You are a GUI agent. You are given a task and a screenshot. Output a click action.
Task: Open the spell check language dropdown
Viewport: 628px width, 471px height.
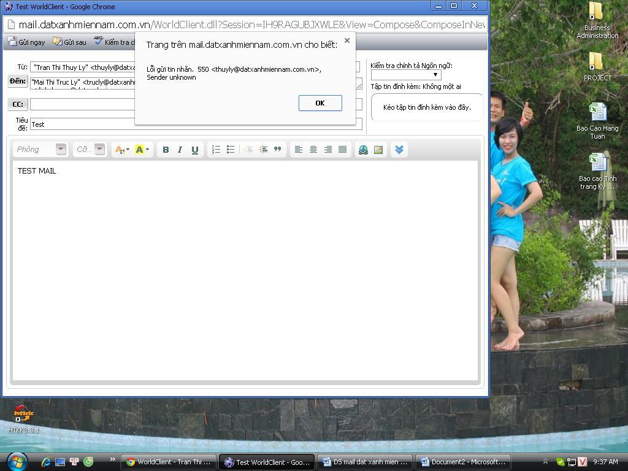click(x=406, y=75)
